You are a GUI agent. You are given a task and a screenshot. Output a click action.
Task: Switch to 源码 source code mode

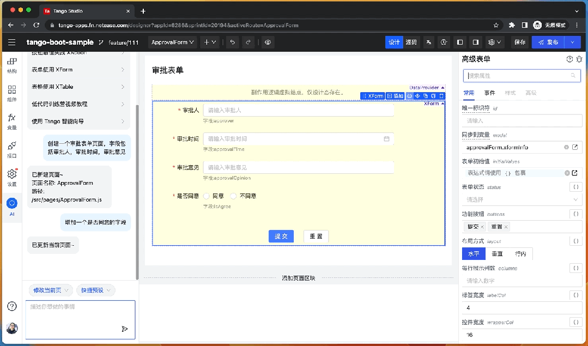pos(411,43)
